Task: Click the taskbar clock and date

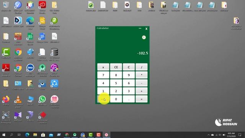Action: coord(231,135)
